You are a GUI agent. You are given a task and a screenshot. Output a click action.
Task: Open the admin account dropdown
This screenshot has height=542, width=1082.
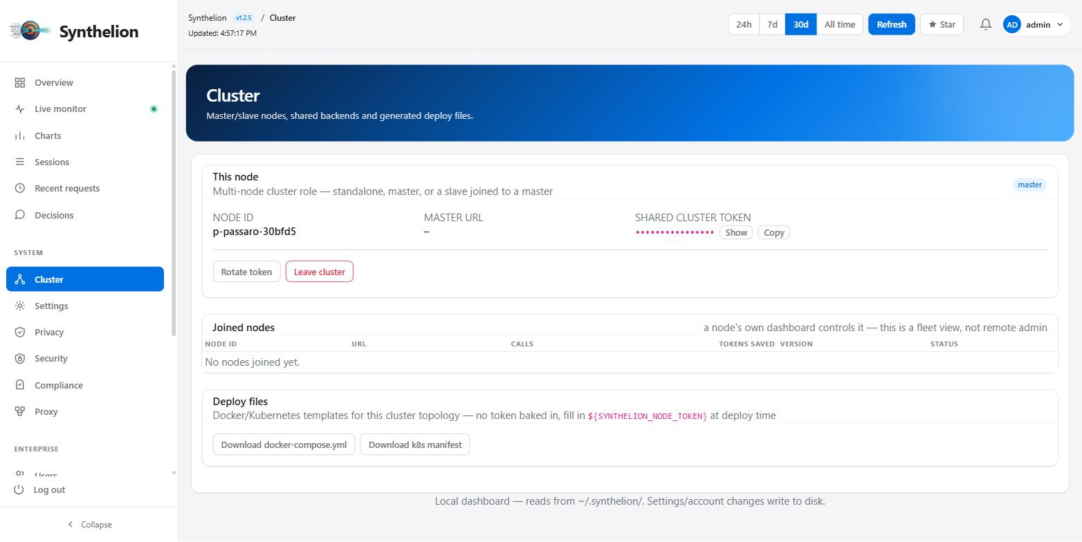tap(1036, 24)
